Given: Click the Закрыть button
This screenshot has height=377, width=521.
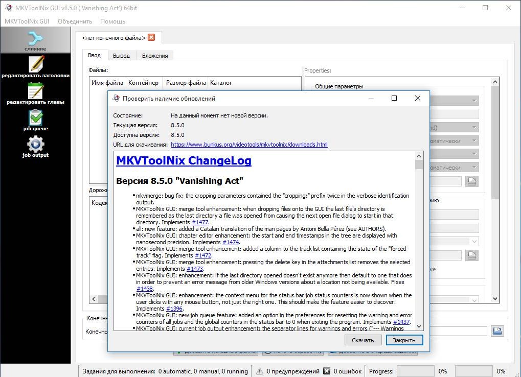Looking at the screenshot, I should tap(404, 340).
